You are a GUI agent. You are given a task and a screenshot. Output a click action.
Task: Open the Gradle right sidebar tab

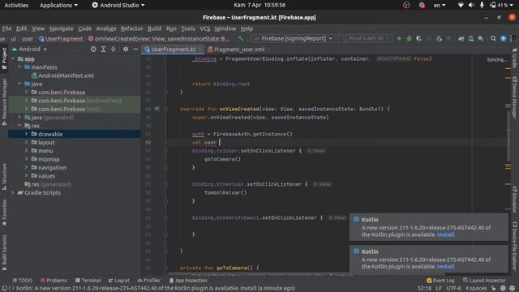(515, 58)
